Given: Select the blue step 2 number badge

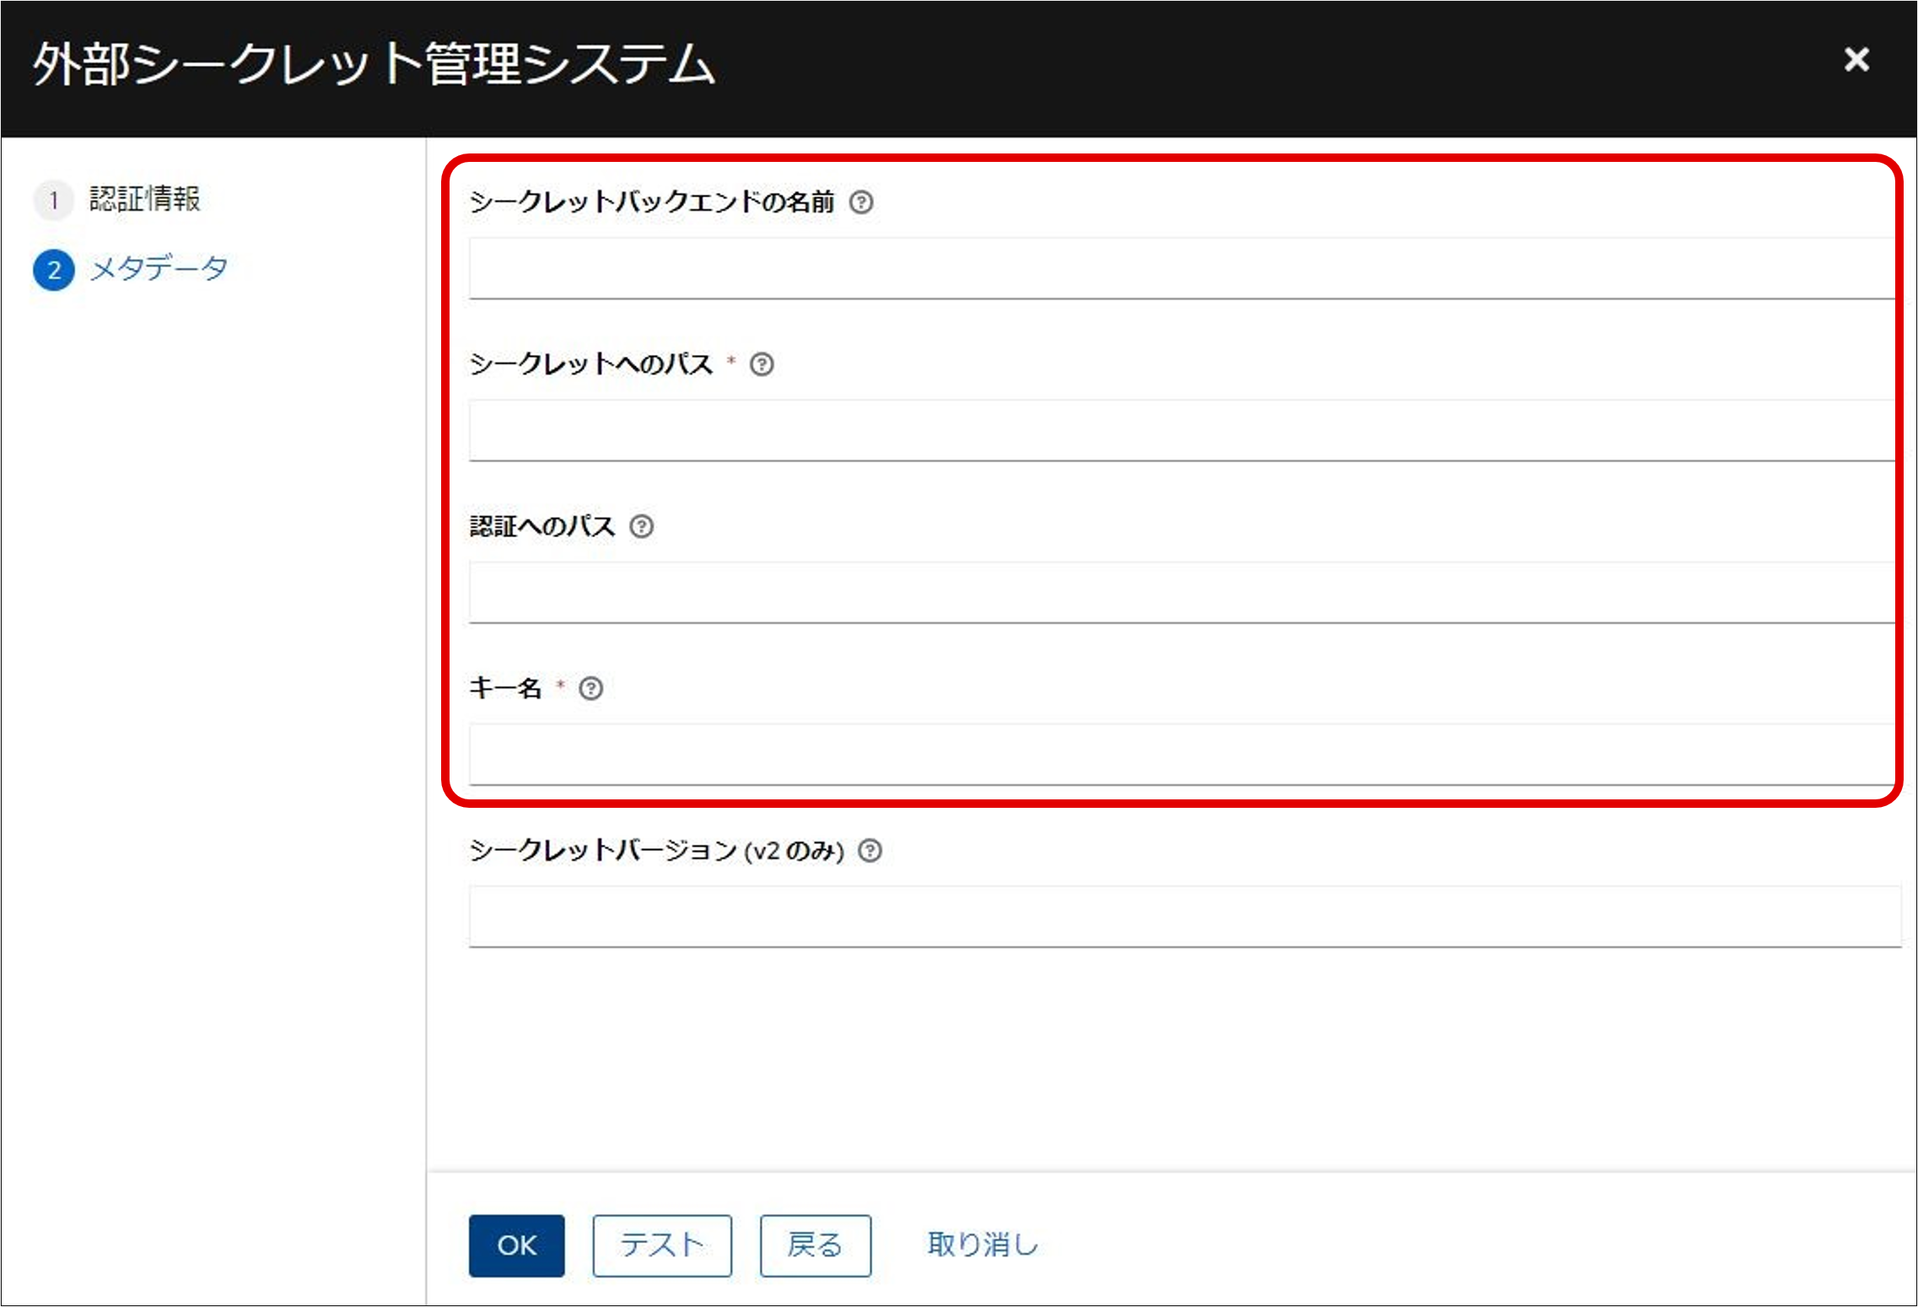Looking at the screenshot, I should click(53, 267).
